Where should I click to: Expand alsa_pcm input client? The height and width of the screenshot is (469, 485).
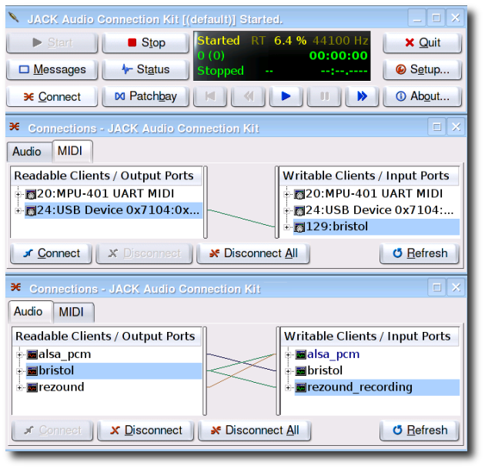pyautogui.click(x=288, y=354)
